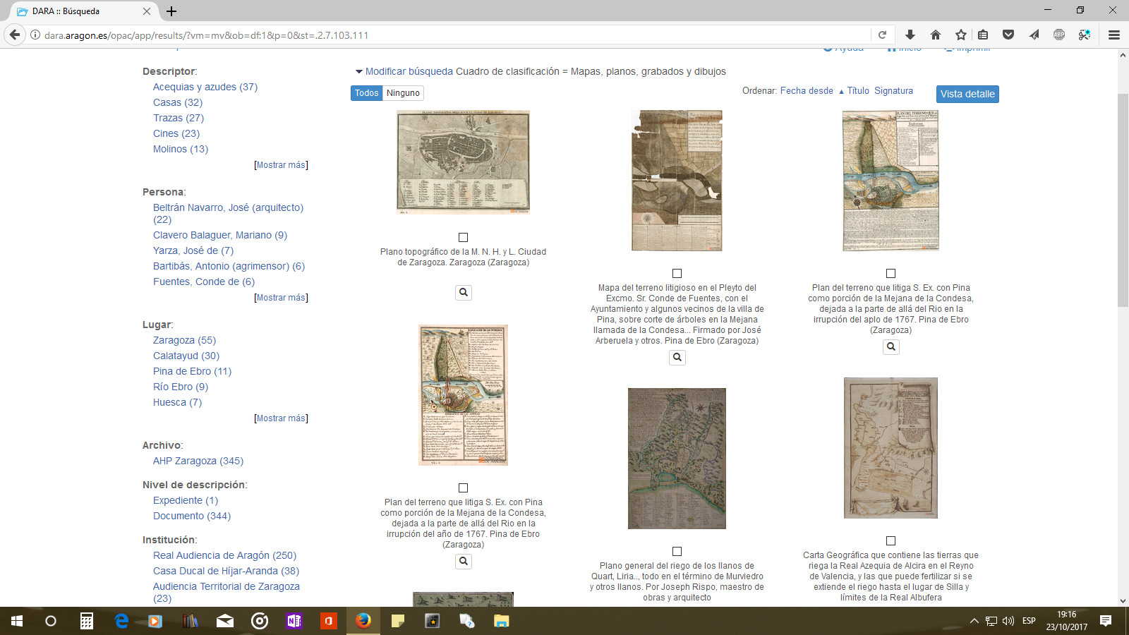Select all results with Todos

(x=367, y=93)
